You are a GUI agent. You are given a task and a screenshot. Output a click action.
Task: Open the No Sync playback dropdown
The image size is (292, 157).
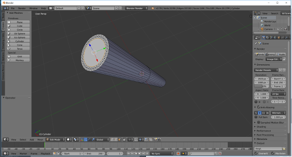point(162,154)
